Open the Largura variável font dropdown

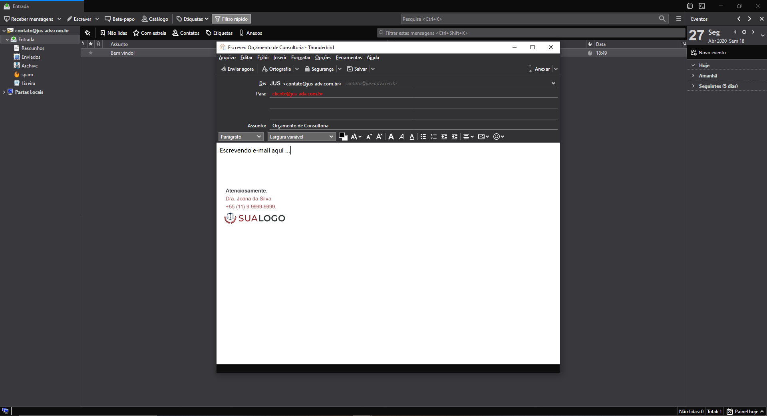pyautogui.click(x=301, y=137)
